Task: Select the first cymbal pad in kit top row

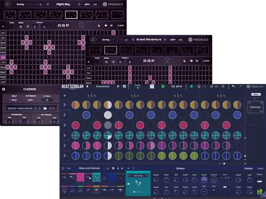Action: [65, 178]
